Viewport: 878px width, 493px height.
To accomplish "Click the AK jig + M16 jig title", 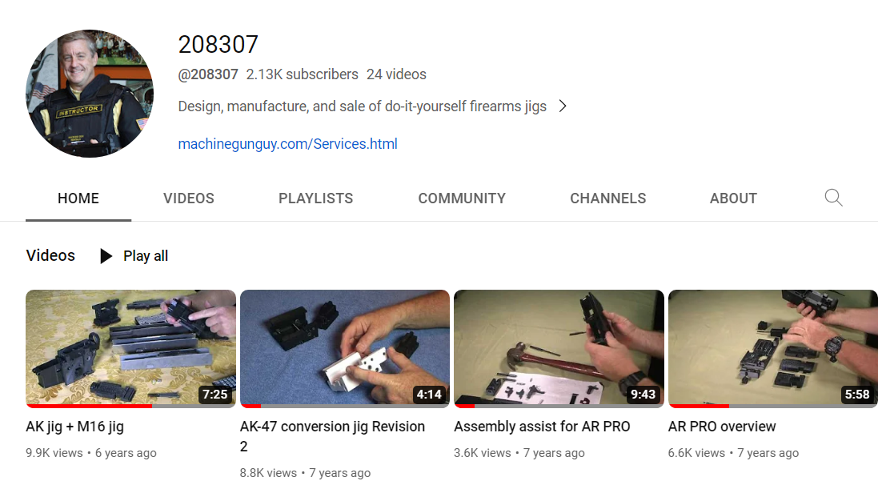I will 75,427.
